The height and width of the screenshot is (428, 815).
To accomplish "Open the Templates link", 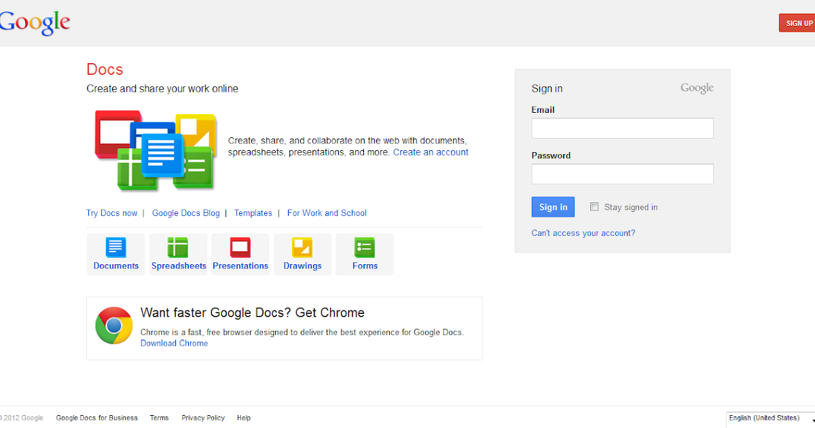I will (253, 213).
